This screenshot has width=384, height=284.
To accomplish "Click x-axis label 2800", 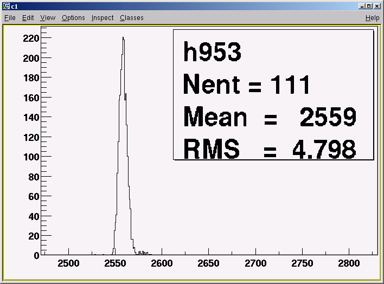I will coord(349,263).
